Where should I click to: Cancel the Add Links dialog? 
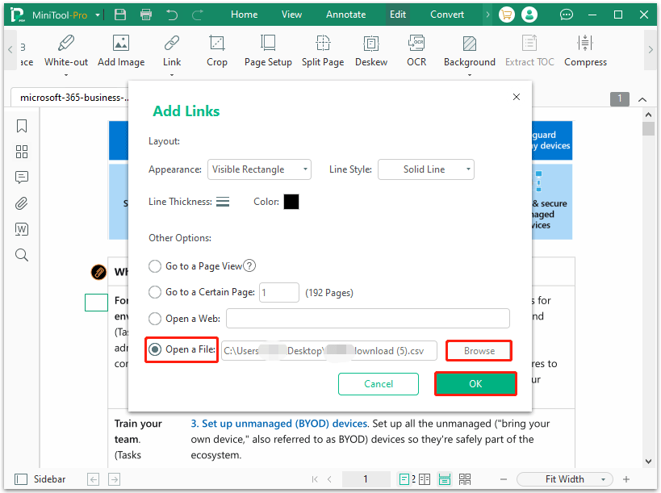(379, 384)
